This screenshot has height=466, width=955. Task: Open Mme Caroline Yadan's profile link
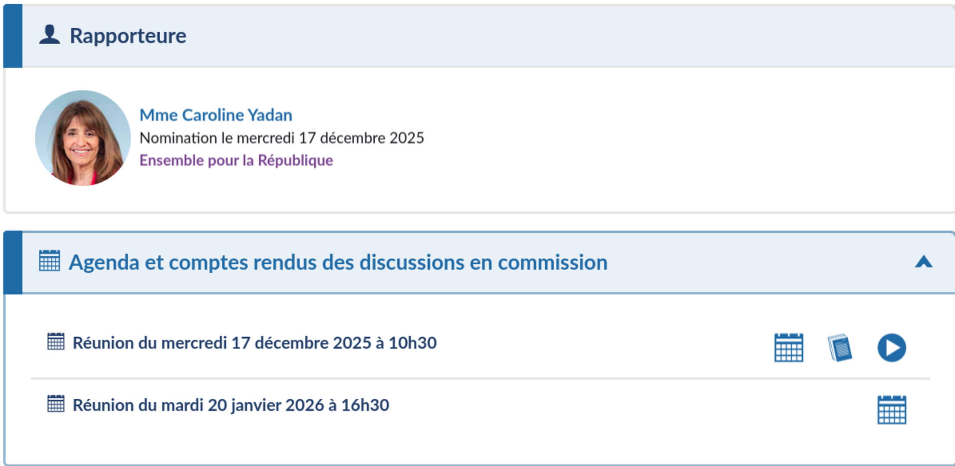point(216,115)
